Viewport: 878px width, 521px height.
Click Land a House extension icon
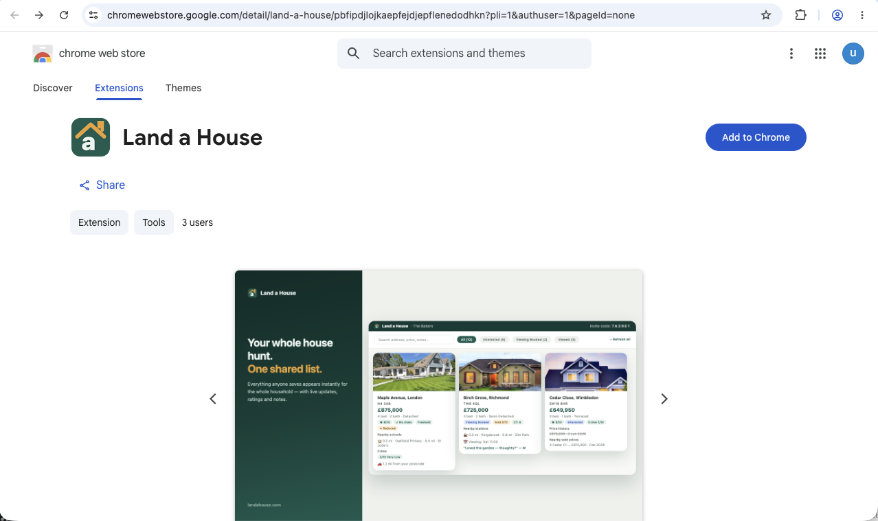point(91,137)
